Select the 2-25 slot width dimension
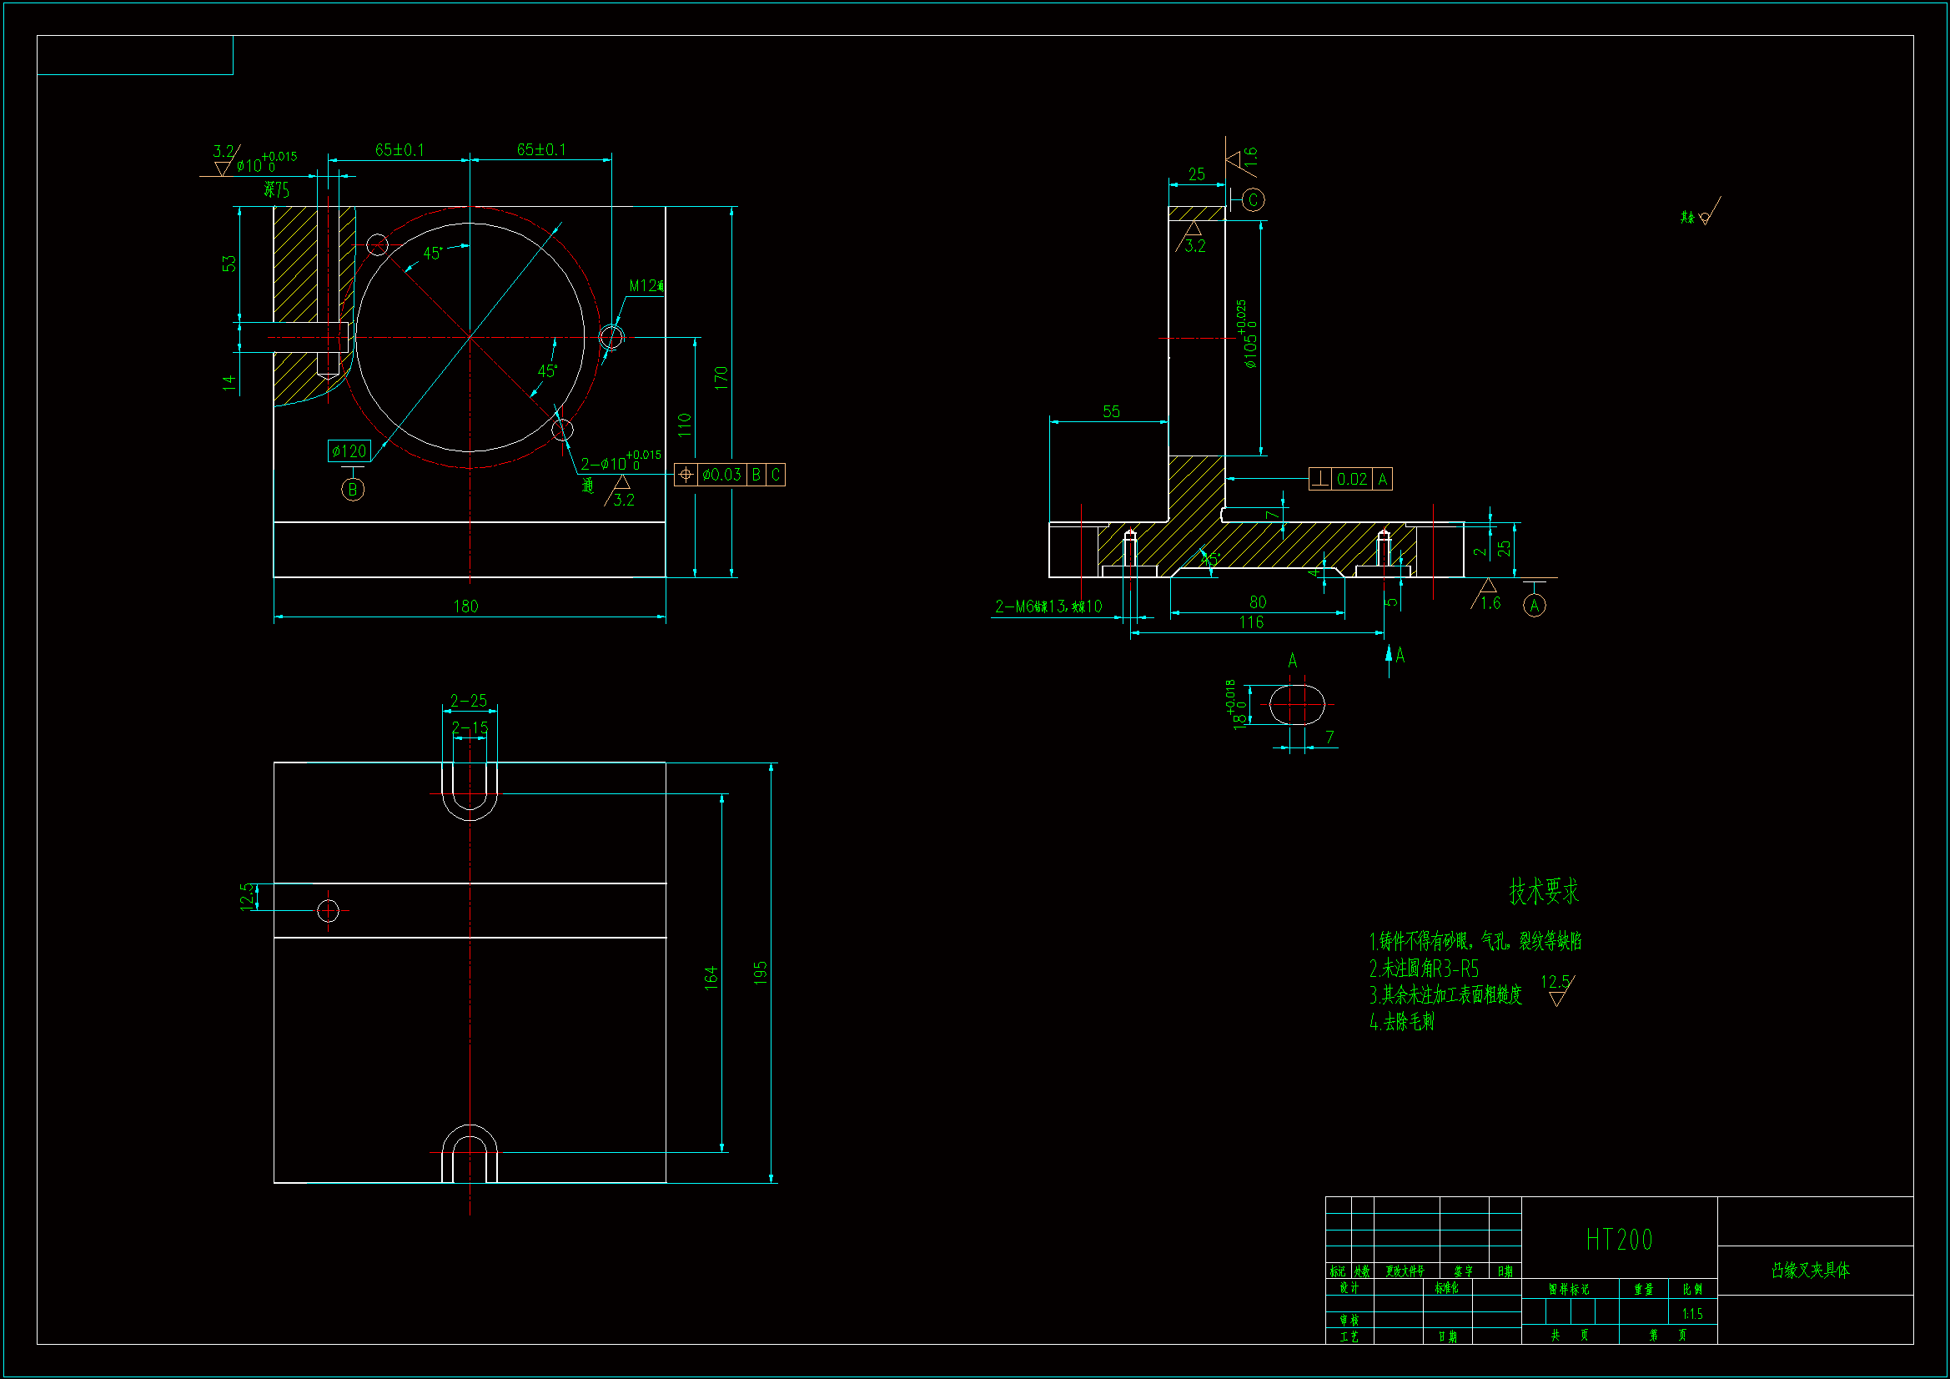This screenshot has width=1950, height=1379. [469, 701]
